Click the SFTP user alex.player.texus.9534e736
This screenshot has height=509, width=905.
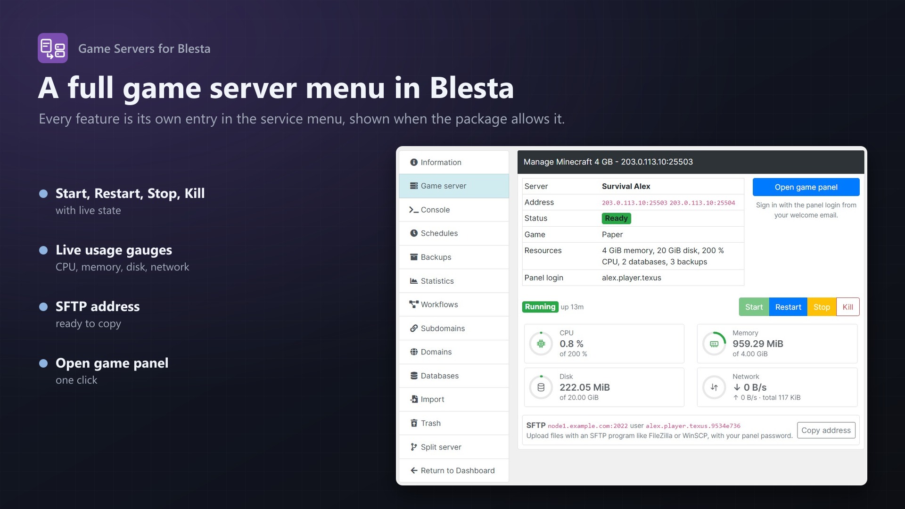coord(693,426)
